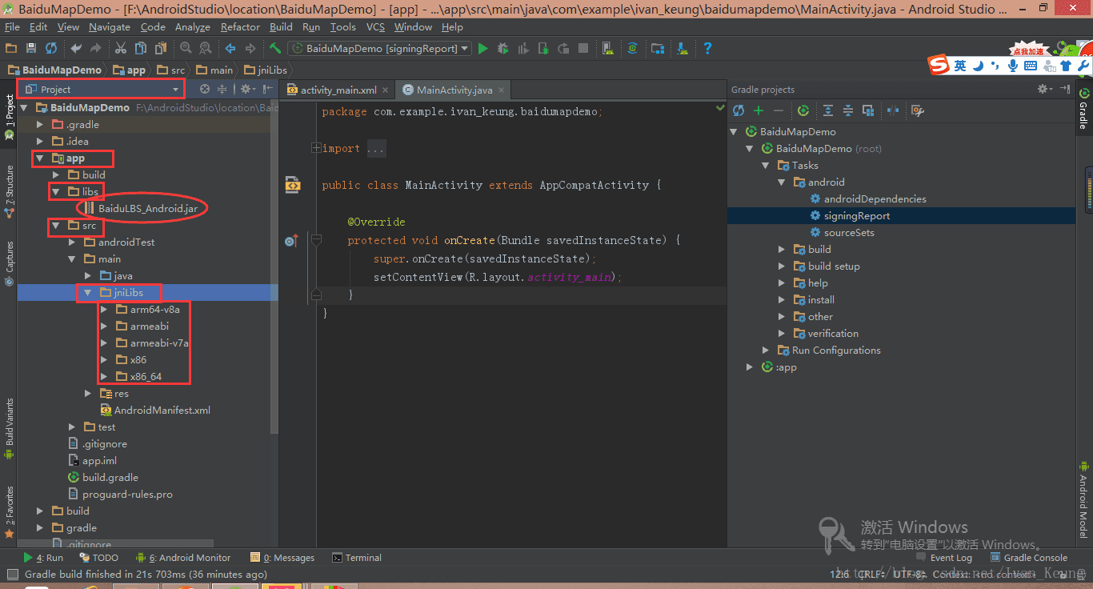Click the navigate Forward arrow icon

point(250,49)
